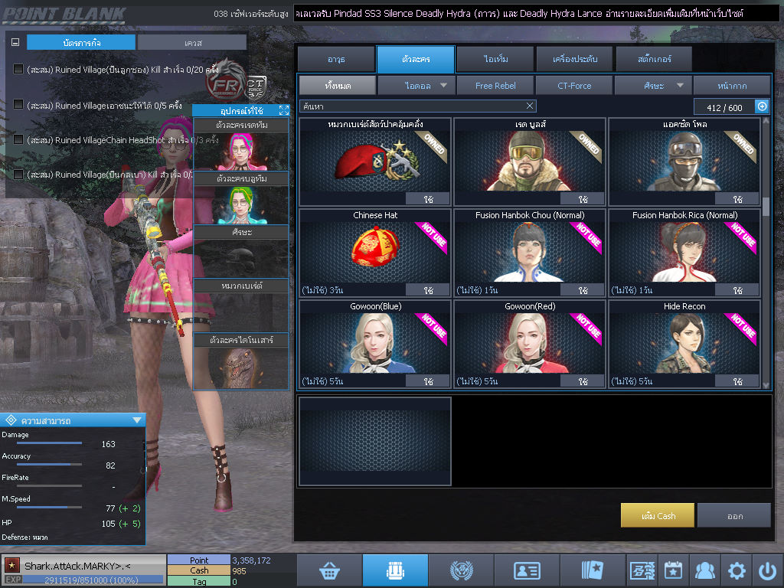Click ใช้ on Gowoon(Blue) card

coord(428,381)
